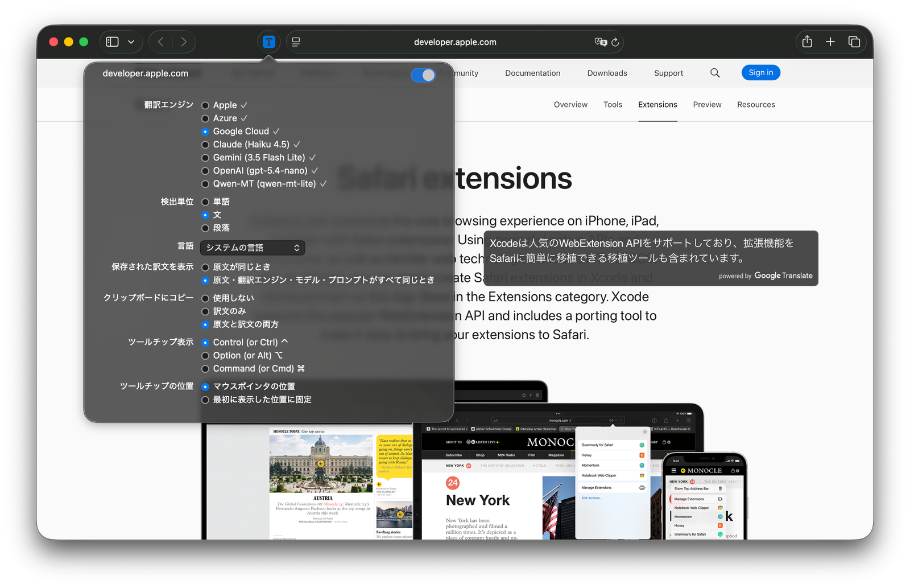
Task: Open Downloads in site navigation
Action: click(607, 73)
